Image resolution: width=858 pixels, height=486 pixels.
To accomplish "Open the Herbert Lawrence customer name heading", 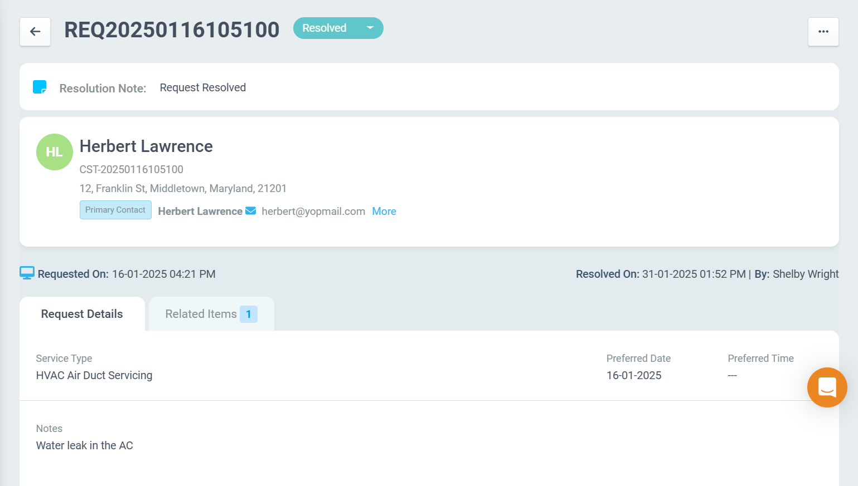I will (146, 146).
